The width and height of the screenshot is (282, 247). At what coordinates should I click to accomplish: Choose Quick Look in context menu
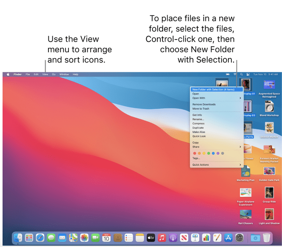pos(217,136)
